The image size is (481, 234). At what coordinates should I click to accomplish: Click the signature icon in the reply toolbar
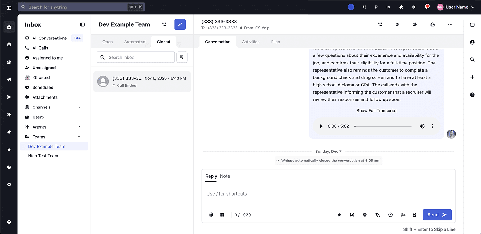click(x=403, y=214)
